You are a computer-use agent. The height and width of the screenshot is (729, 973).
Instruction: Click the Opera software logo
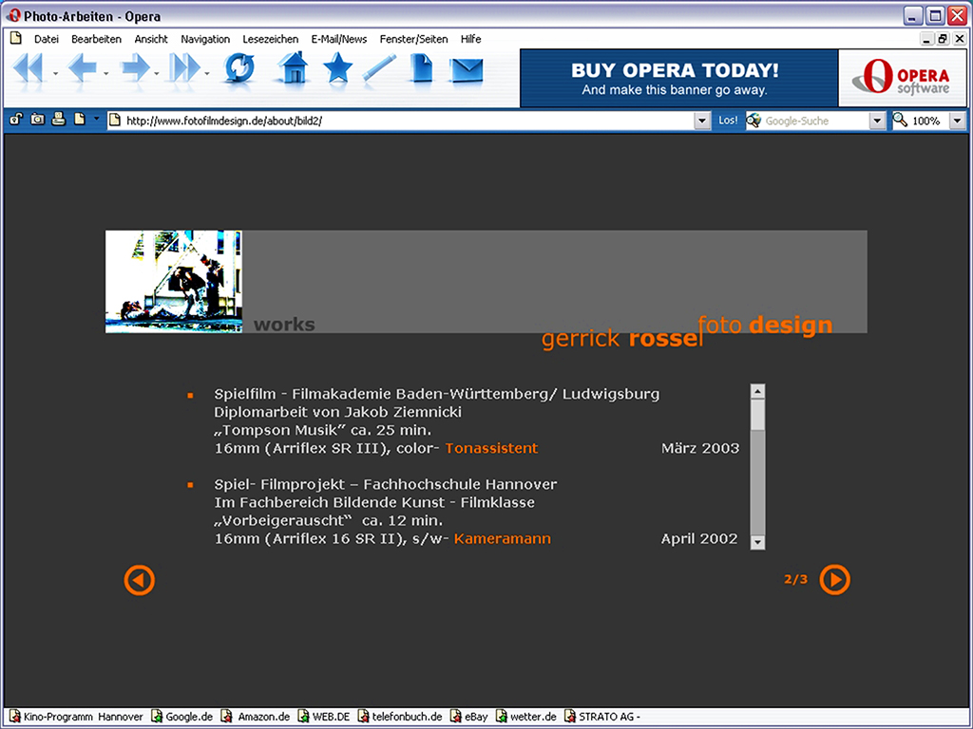coord(903,78)
